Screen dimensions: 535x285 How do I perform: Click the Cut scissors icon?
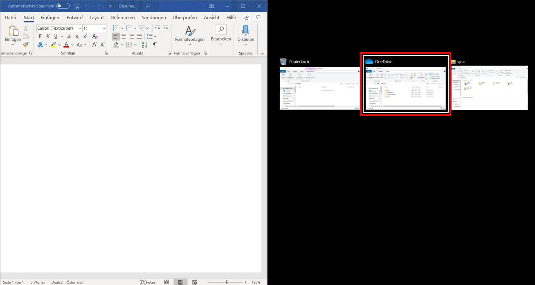[x=25, y=28]
